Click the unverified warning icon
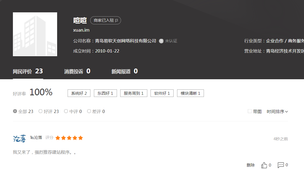304x170 pixels. coord(161,41)
